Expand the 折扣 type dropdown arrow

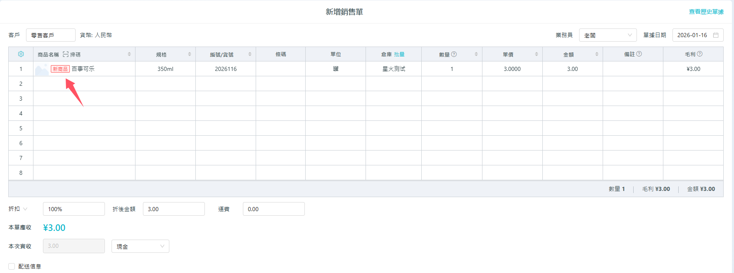(25, 209)
